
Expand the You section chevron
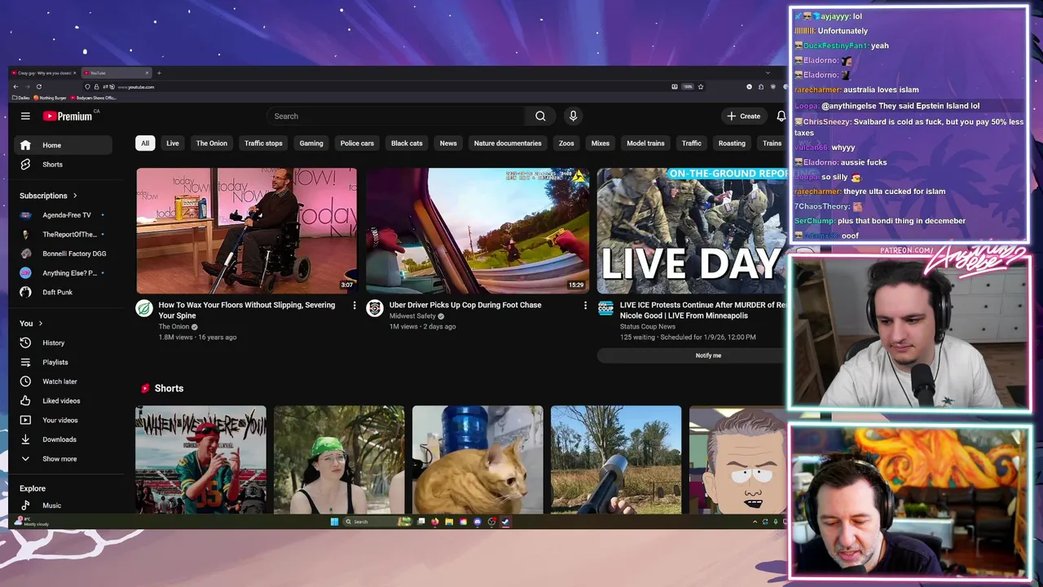(x=40, y=324)
